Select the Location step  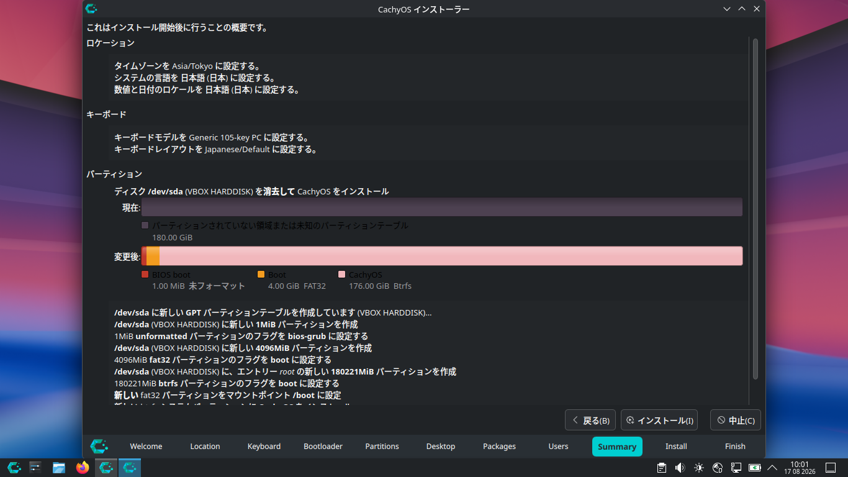click(x=205, y=446)
